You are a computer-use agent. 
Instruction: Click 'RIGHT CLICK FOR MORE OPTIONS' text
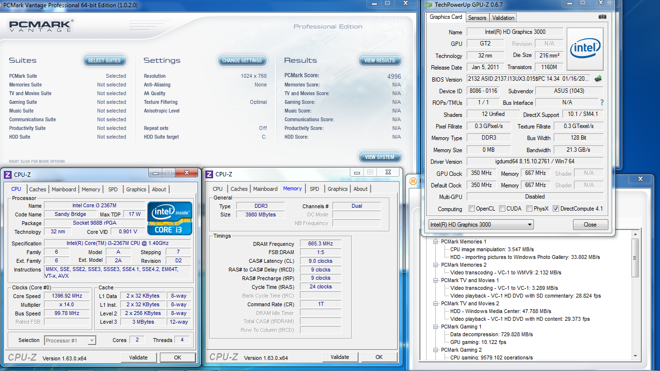[37, 161]
